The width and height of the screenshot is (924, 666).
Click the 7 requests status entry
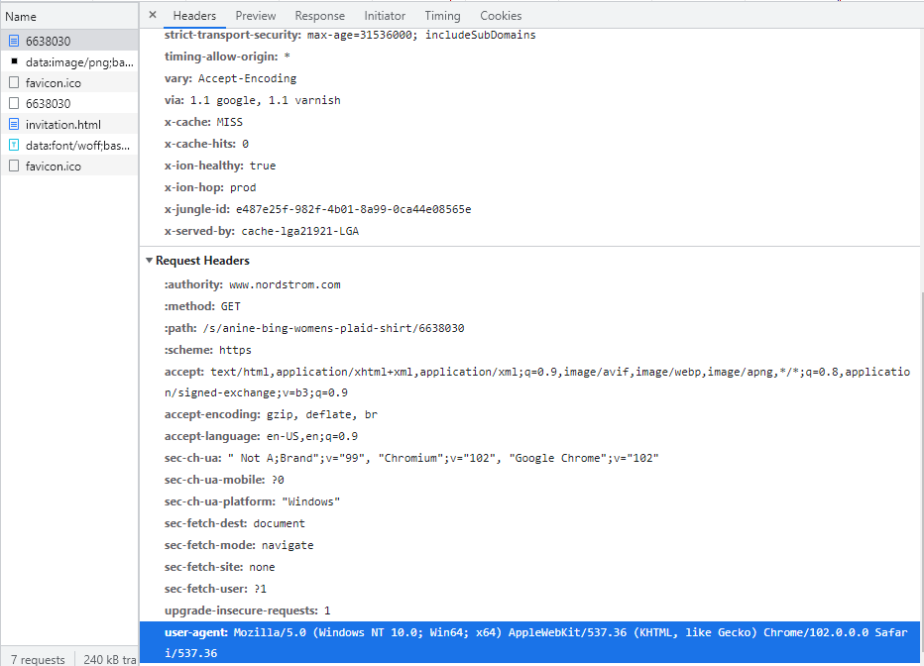(x=38, y=659)
